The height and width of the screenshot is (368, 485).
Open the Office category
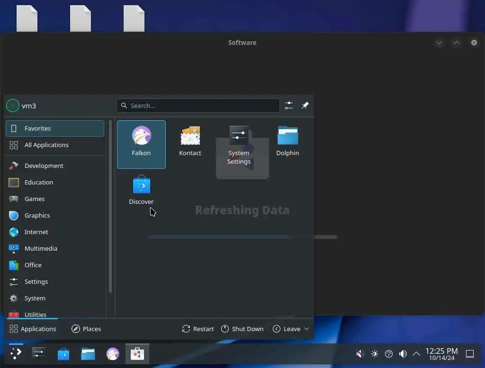click(55, 265)
